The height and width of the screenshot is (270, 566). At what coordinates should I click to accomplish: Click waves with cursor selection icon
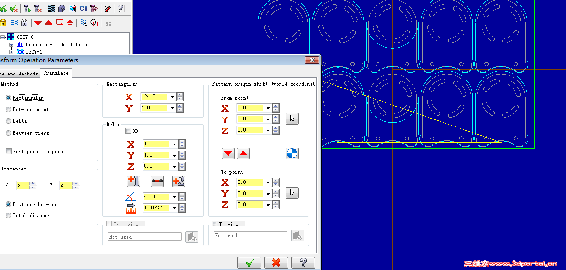coord(83,23)
